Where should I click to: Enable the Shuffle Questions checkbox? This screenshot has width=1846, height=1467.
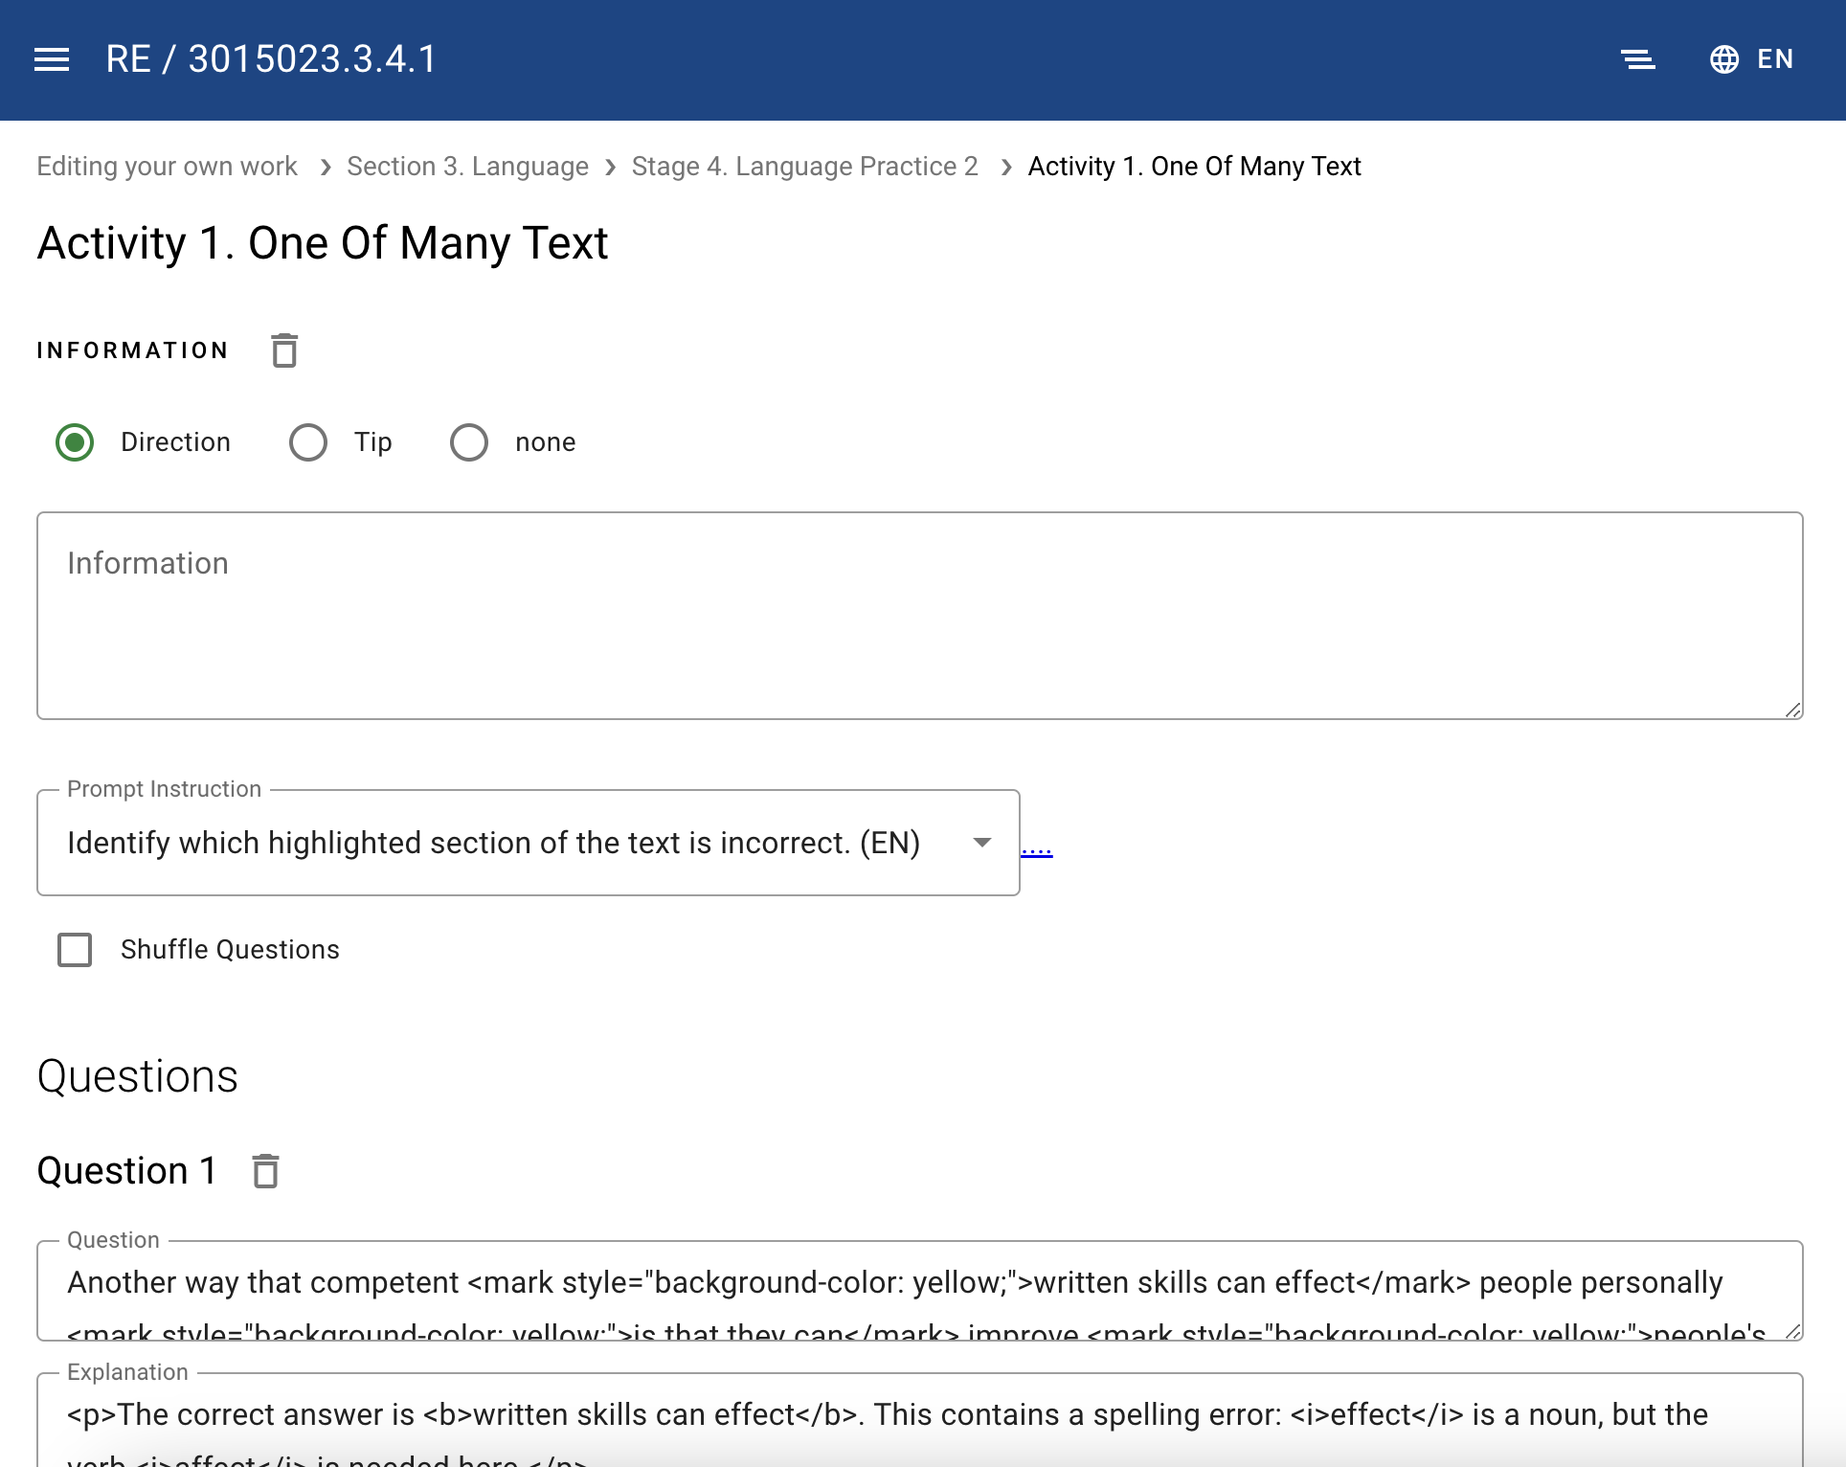click(x=75, y=950)
